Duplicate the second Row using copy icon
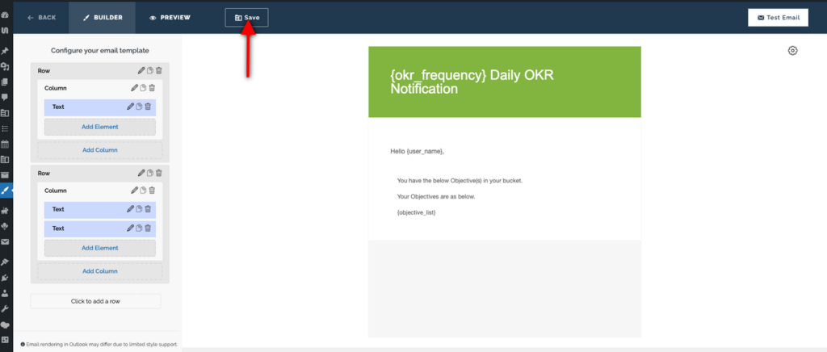The height and width of the screenshot is (352, 827). point(150,173)
